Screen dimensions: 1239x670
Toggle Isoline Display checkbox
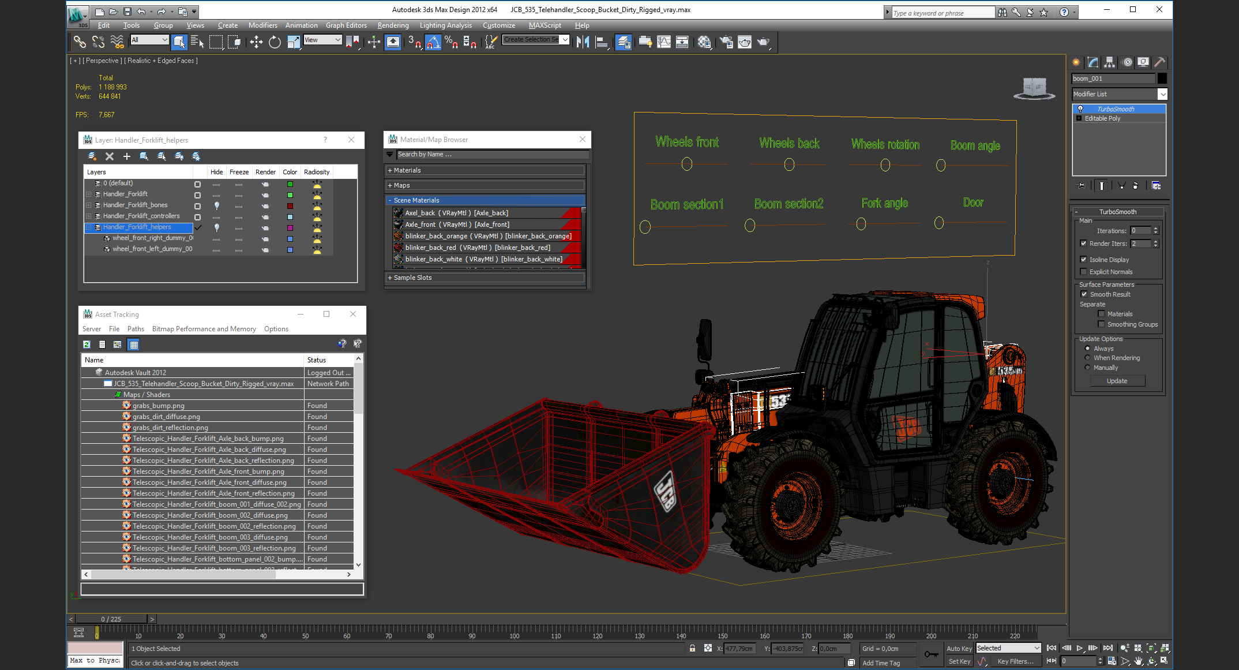(1083, 260)
